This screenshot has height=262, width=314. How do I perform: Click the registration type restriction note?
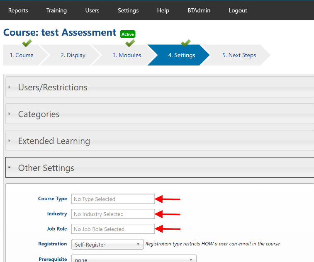213,244
